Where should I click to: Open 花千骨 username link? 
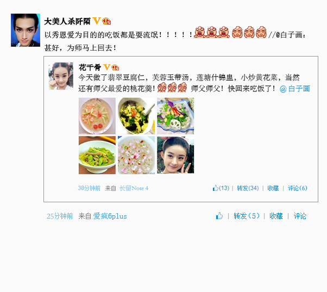click(90, 67)
